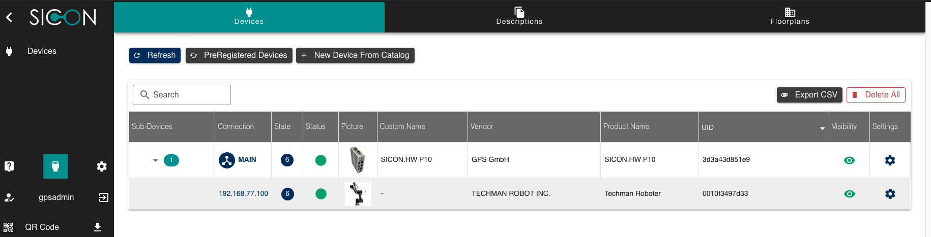Click the Techman robot picture thumbnail
The height and width of the screenshot is (237, 931).
click(358, 194)
